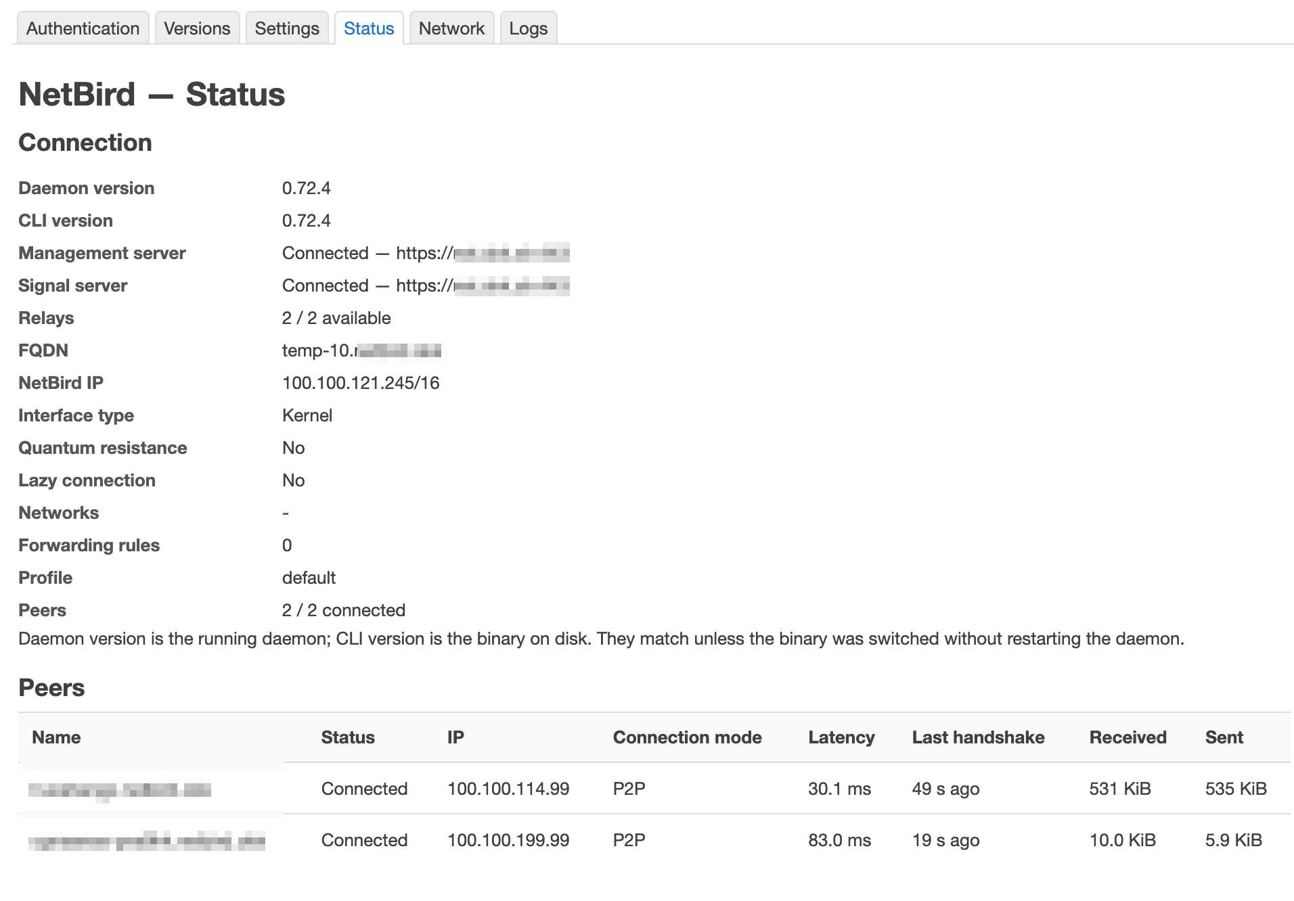Click the daemon version explanation note
The height and width of the screenshot is (901, 1294).
click(x=601, y=639)
